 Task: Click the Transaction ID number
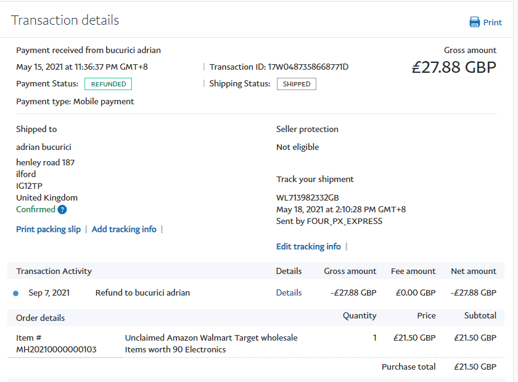[308, 67]
